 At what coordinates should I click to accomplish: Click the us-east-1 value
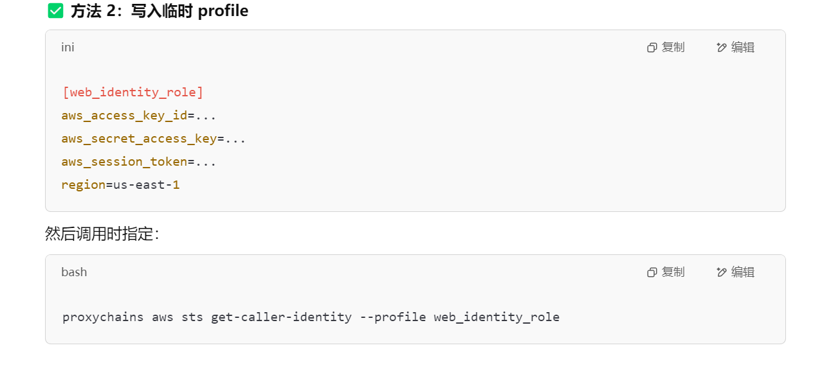(x=147, y=185)
